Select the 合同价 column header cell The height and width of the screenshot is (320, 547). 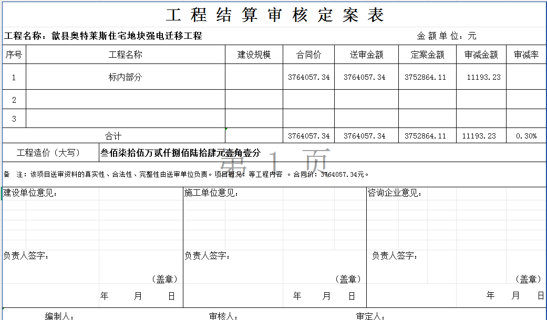point(308,55)
